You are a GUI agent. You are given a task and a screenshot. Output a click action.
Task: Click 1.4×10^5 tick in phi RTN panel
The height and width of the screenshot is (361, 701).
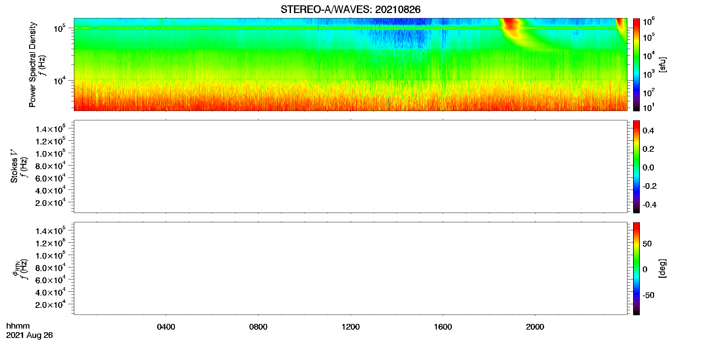50,231
